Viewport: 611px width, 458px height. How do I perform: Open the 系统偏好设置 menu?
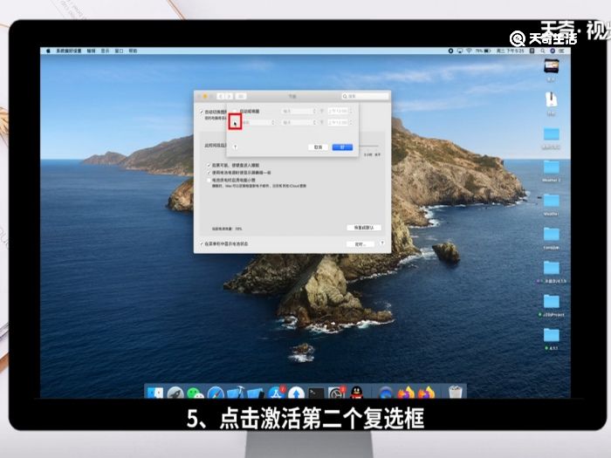(x=69, y=51)
